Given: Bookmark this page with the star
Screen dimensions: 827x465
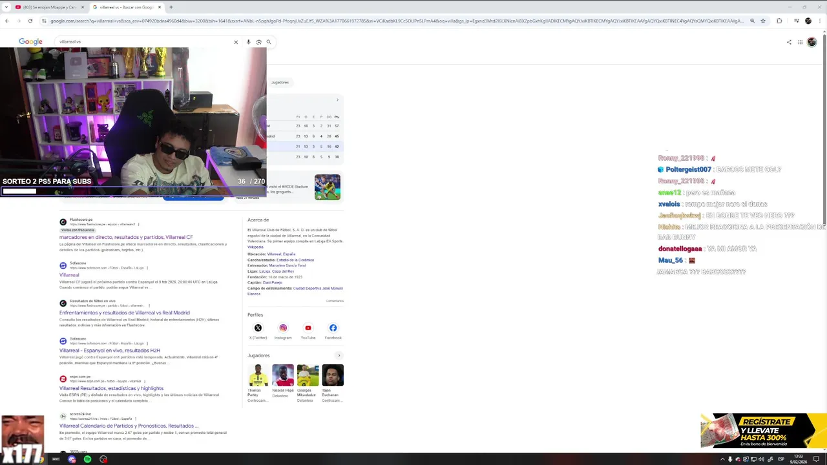Looking at the screenshot, I should [763, 21].
